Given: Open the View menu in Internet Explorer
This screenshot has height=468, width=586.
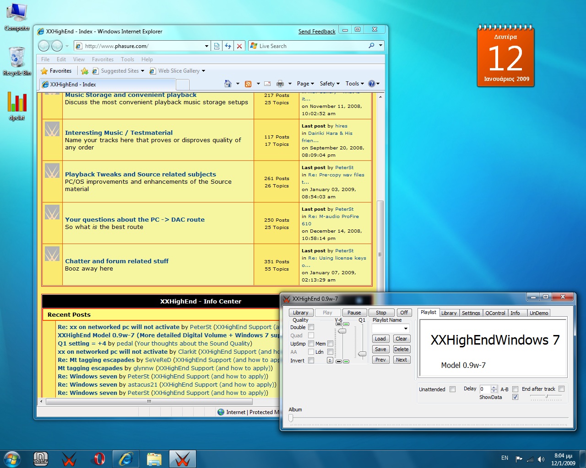Looking at the screenshot, I should pos(79,59).
